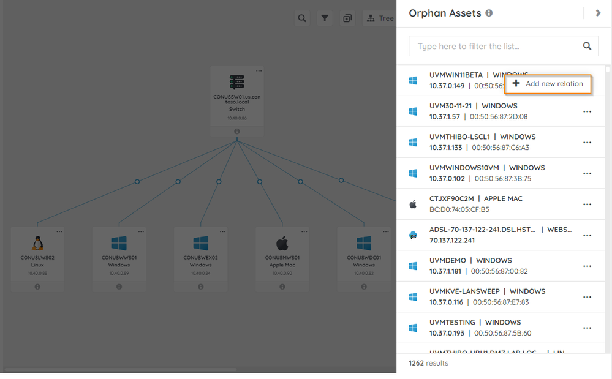612x379 pixels.
Task: Click the info icon beside Orphan Assets
Action: click(x=489, y=13)
